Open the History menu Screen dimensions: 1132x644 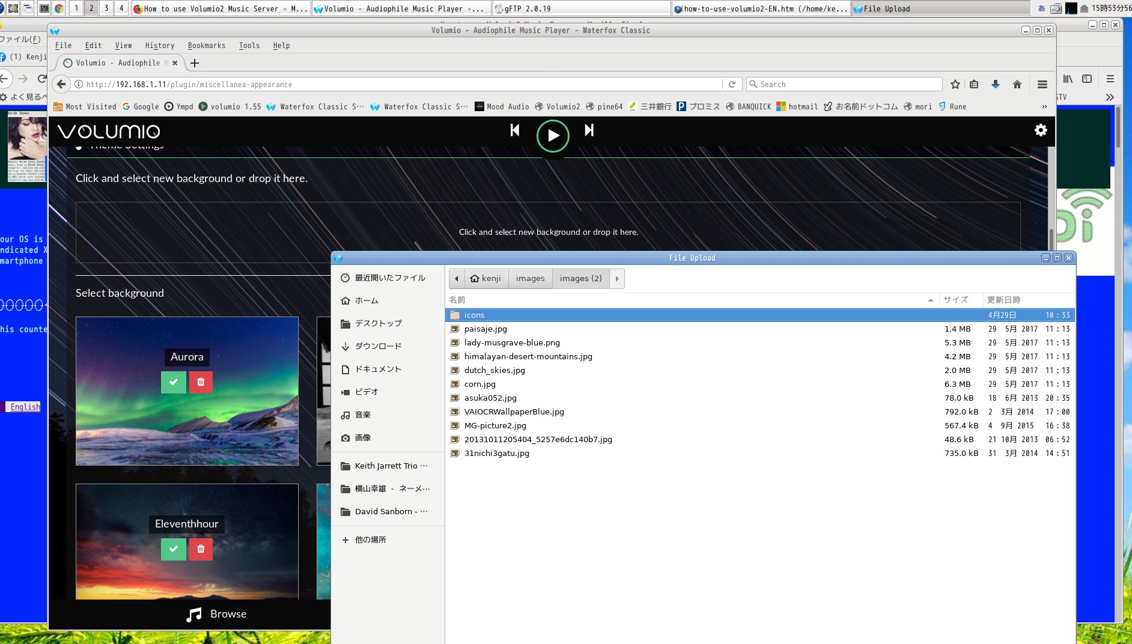click(159, 46)
